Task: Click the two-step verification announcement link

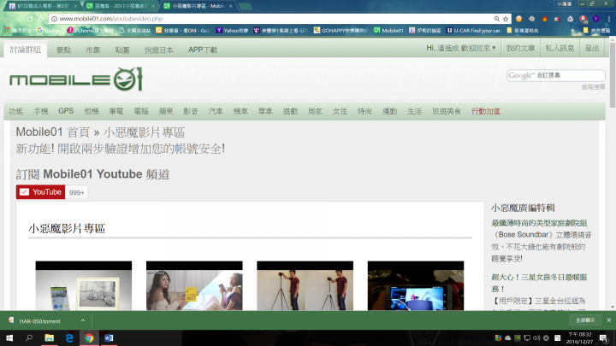Action: pyautogui.click(x=121, y=149)
